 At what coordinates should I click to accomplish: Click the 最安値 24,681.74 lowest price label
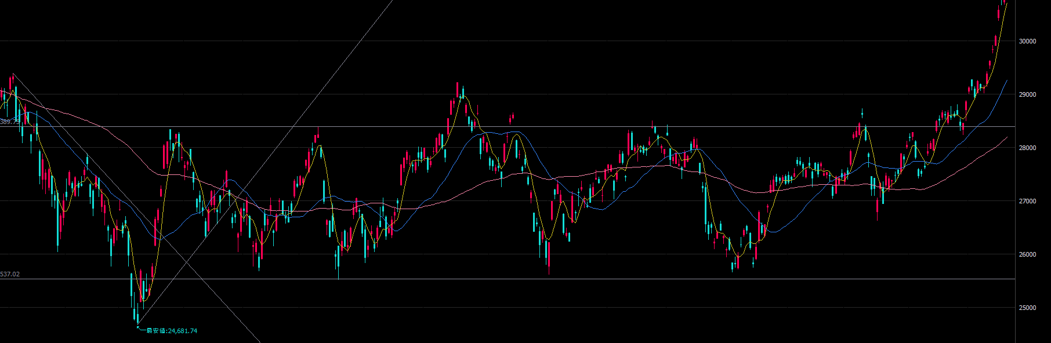(x=171, y=331)
